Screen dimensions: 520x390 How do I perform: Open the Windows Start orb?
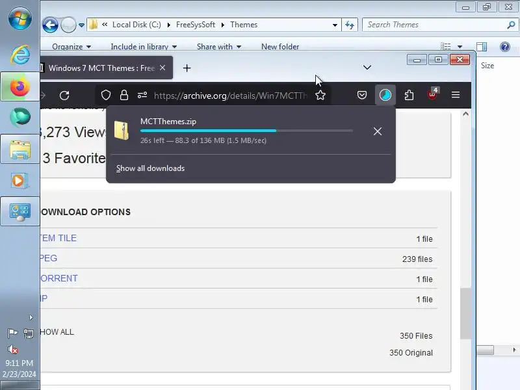point(20,19)
